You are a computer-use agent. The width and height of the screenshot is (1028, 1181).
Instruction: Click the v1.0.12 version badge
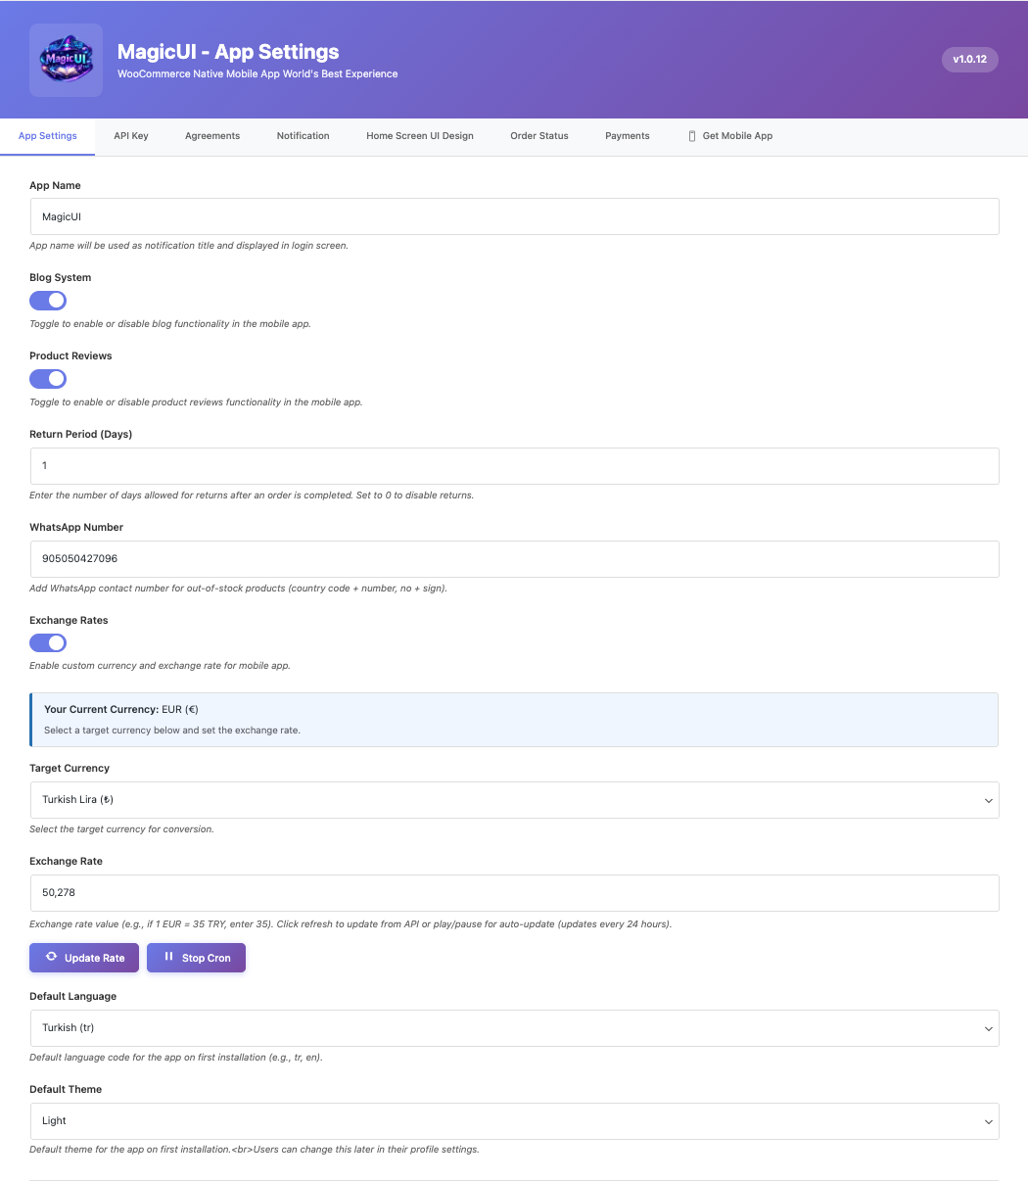click(969, 60)
